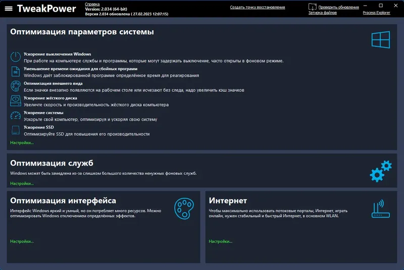Open Настройки under Интернет
This screenshot has width=404, height=270.
pos(221,241)
